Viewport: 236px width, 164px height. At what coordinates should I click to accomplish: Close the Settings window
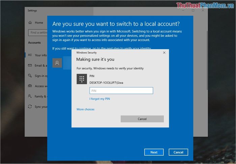pyautogui.click(x=203, y=10)
